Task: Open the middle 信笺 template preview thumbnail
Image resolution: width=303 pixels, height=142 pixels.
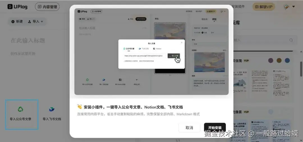Action: click(260, 83)
